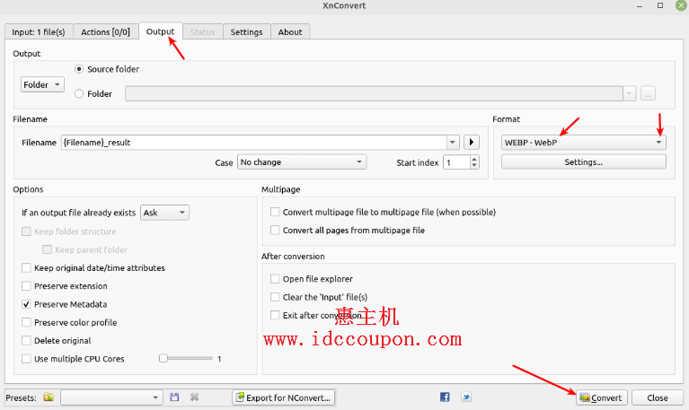Viewport: 689px width, 410px height.
Task: Open the Case No change dropdown
Action: tap(301, 162)
